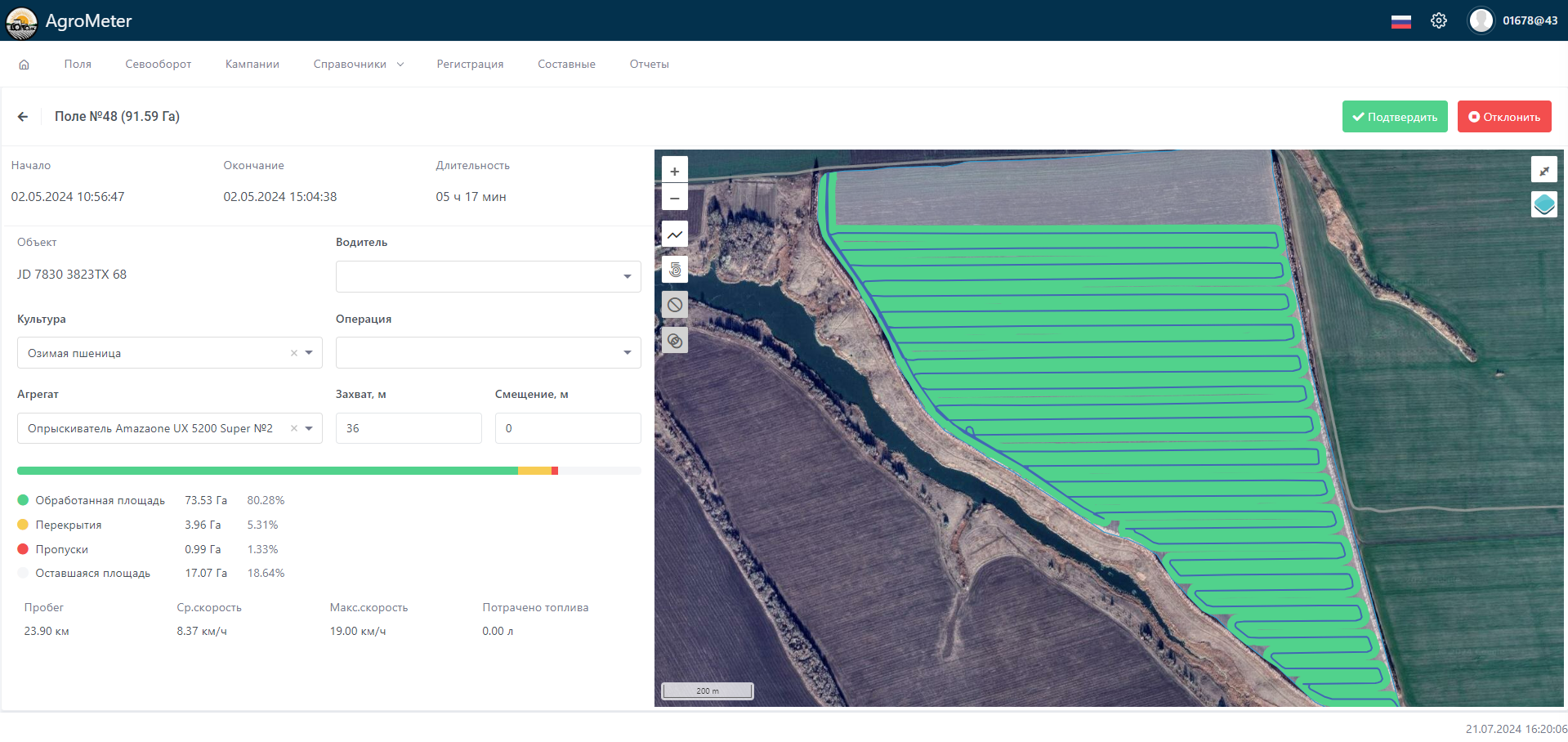The width and height of the screenshot is (1568, 742).
Task: Go back using the left arrow
Action: [23, 117]
